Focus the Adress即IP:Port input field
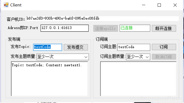Image resolution: width=184 pixels, height=103 pixels. [x=65, y=28]
